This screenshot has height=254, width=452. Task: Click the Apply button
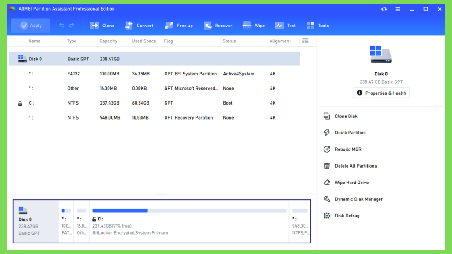click(30, 26)
